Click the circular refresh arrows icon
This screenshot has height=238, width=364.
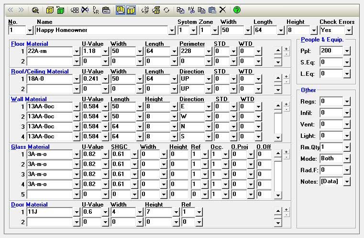pos(166,10)
